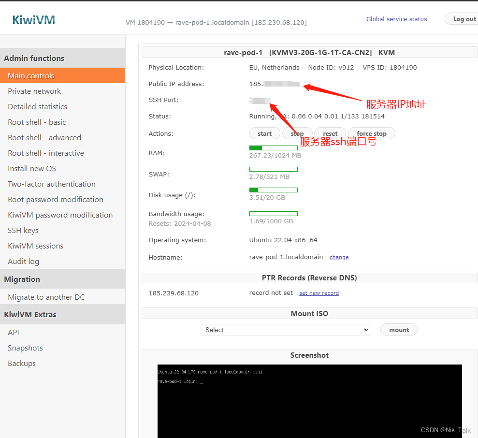Click the 'Node ID: v912' text

(331, 67)
